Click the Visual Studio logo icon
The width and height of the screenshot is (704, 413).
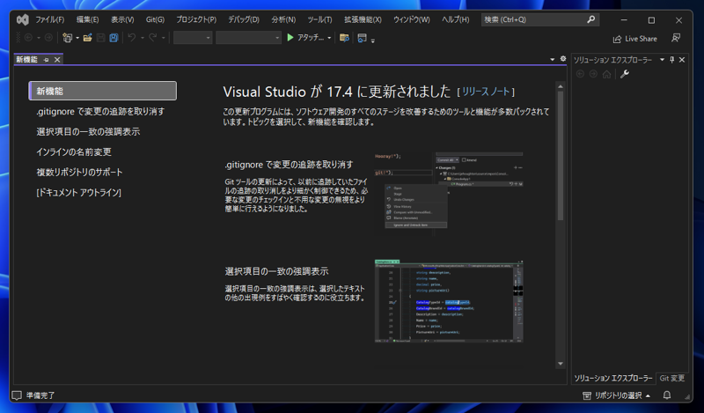coord(23,19)
